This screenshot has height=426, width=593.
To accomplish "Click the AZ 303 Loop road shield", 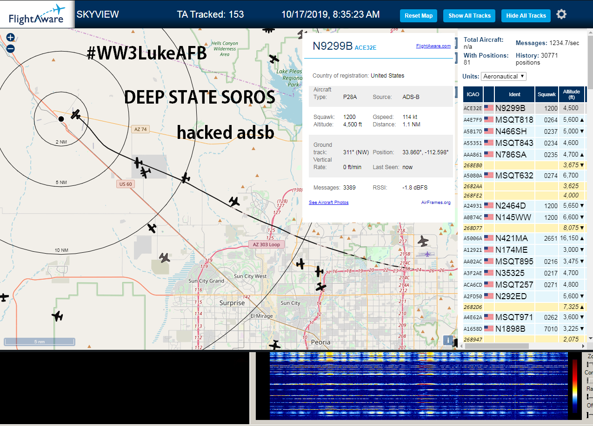I will (x=267, y=244).
